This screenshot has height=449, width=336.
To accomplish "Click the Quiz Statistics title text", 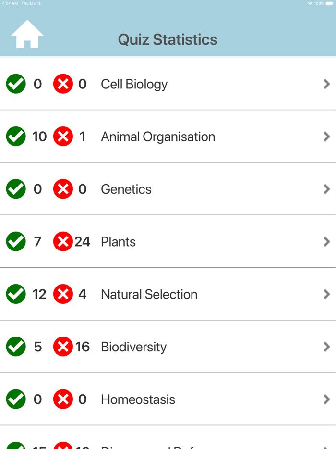I will coord(168,39).
